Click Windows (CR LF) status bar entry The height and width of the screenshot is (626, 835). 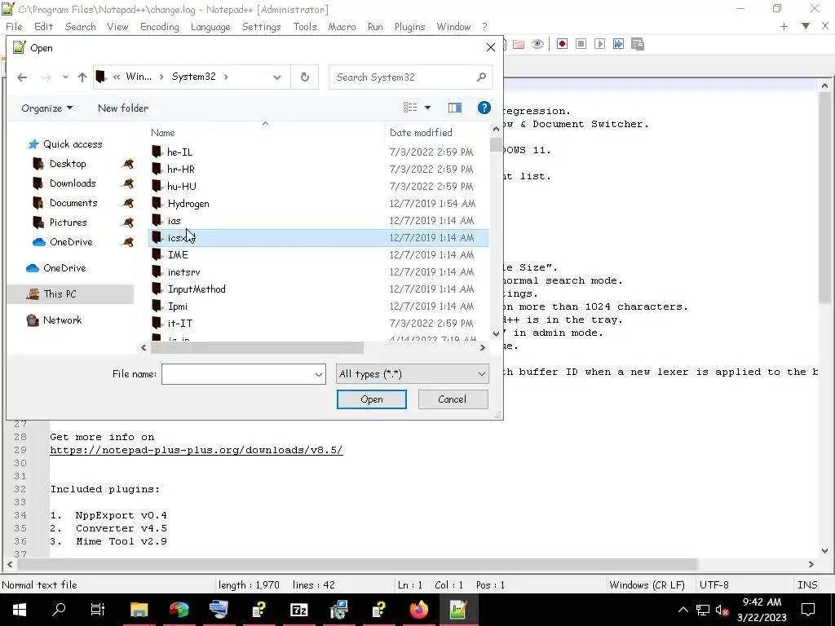coord(647,585)
